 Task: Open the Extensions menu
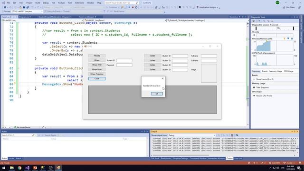pos(80,3)
